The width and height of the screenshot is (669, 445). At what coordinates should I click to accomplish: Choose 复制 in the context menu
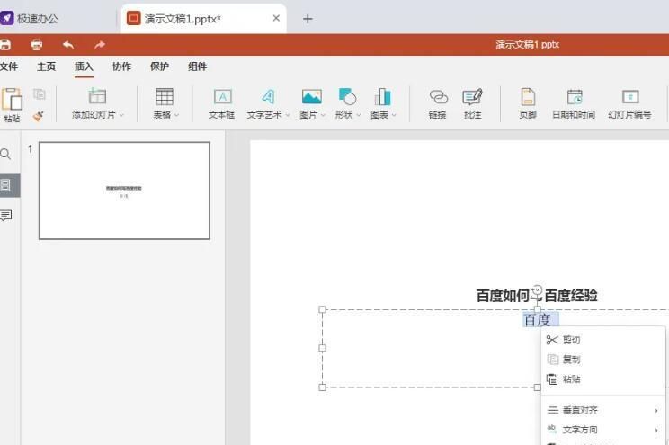(x=603, y=360)
